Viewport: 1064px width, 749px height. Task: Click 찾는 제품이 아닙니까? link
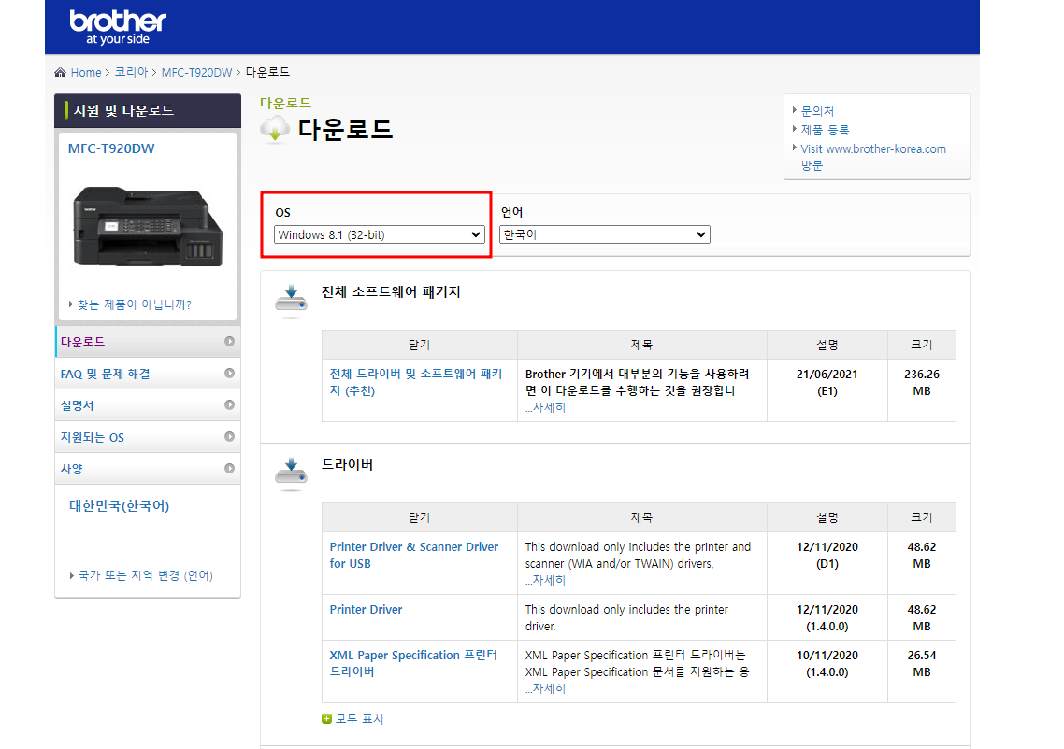(x=134, y=305)
